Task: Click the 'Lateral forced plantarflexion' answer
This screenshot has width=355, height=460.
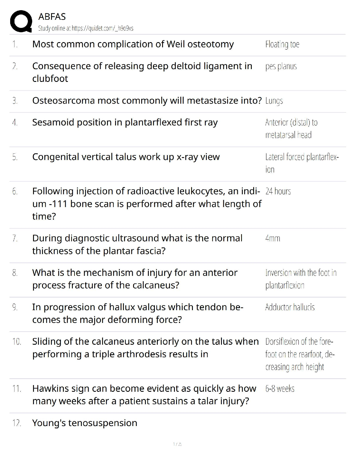Action: click(x=302, y=163)
